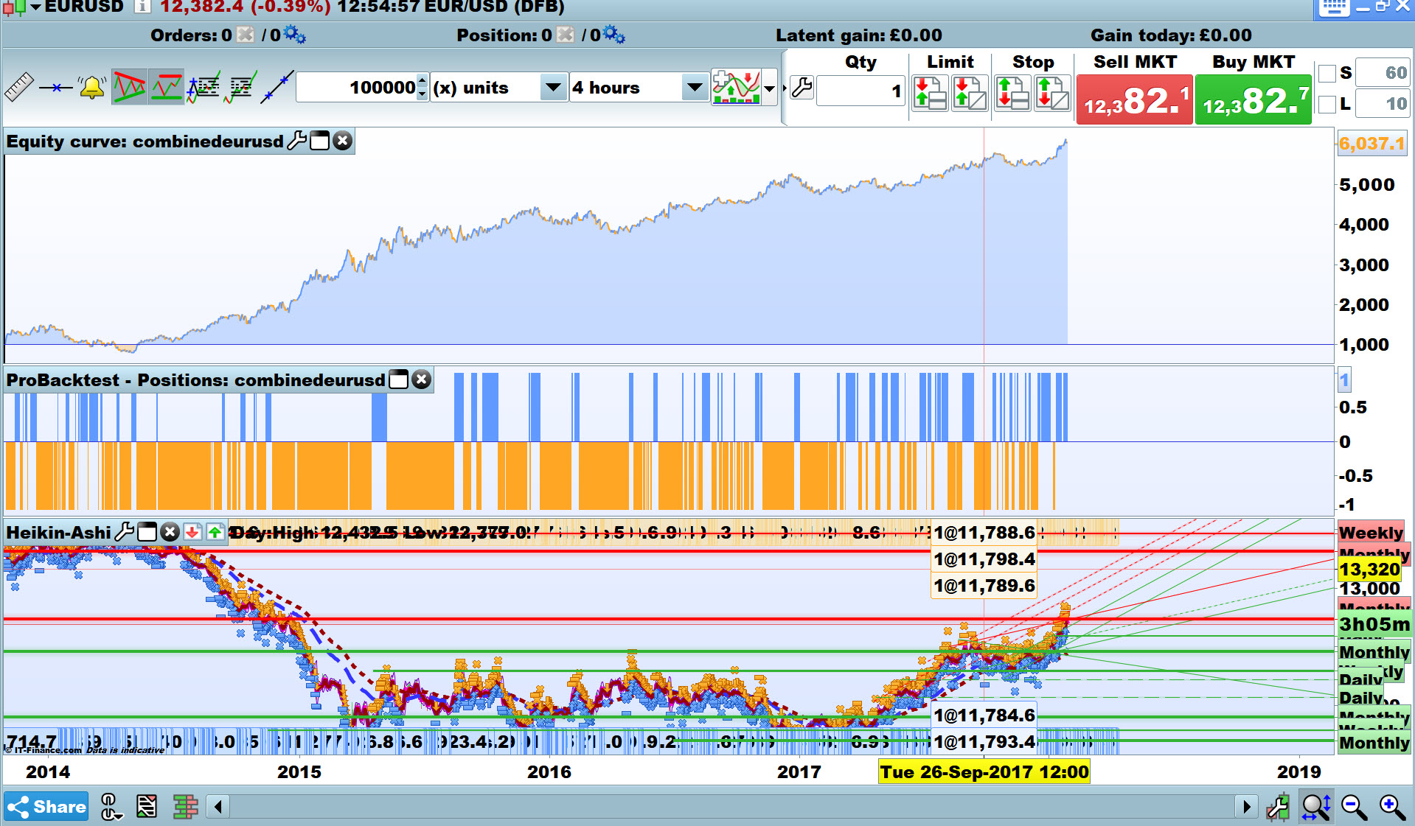Pick the horizontal line drawing tool
This screenshot has height=826, width=1415.
point(55,88)
